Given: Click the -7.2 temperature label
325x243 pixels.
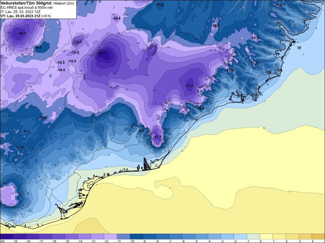Looking at the screenshot, I should (x=254, y=95).
